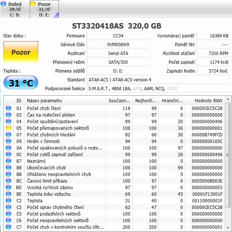Select the Dobrý 39 °C C: S: disk tab

pos(15,9)
